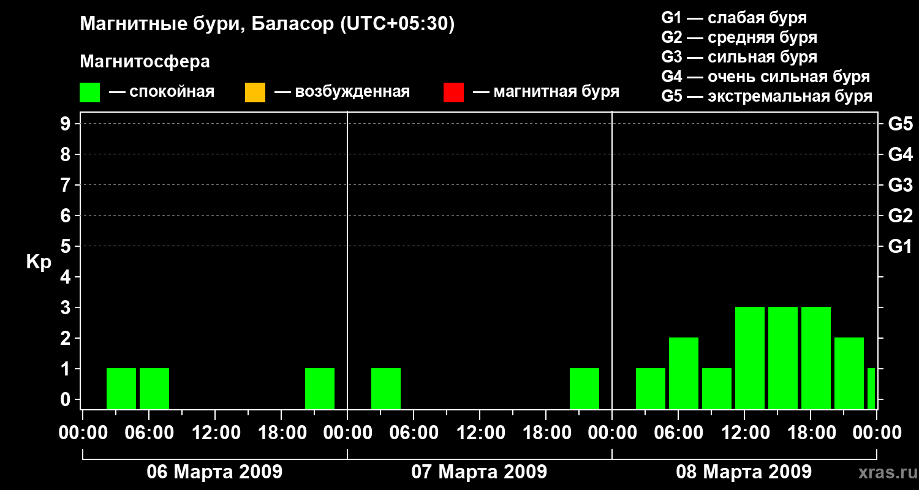Click the '07 Марта 2009' date label
The image size is (919, 490).
[479, 472]
